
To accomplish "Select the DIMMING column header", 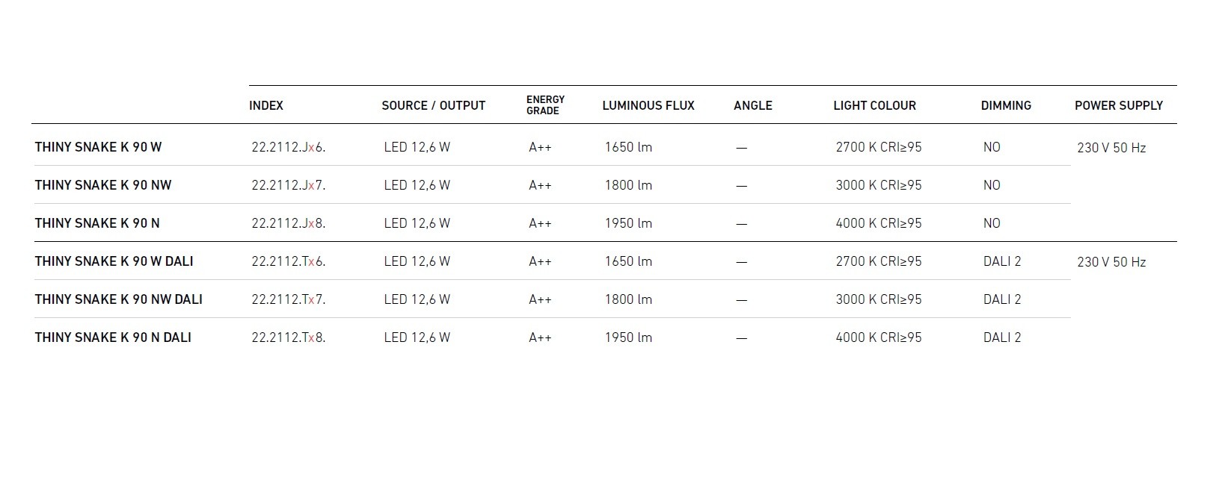I will click(1006, 105).
